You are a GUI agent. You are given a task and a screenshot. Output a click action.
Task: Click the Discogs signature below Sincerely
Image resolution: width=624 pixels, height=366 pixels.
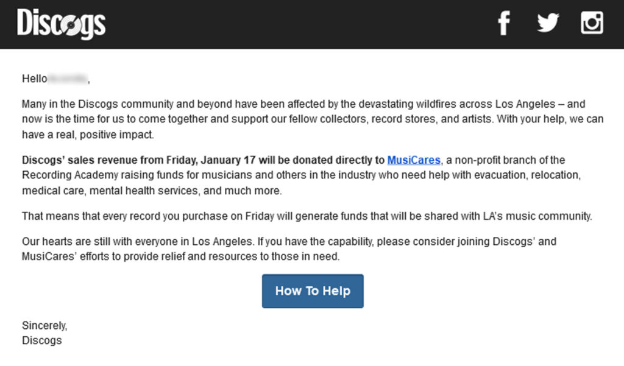coord(42,340)
